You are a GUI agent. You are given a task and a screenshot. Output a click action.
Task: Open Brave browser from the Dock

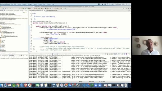(26, 85)
